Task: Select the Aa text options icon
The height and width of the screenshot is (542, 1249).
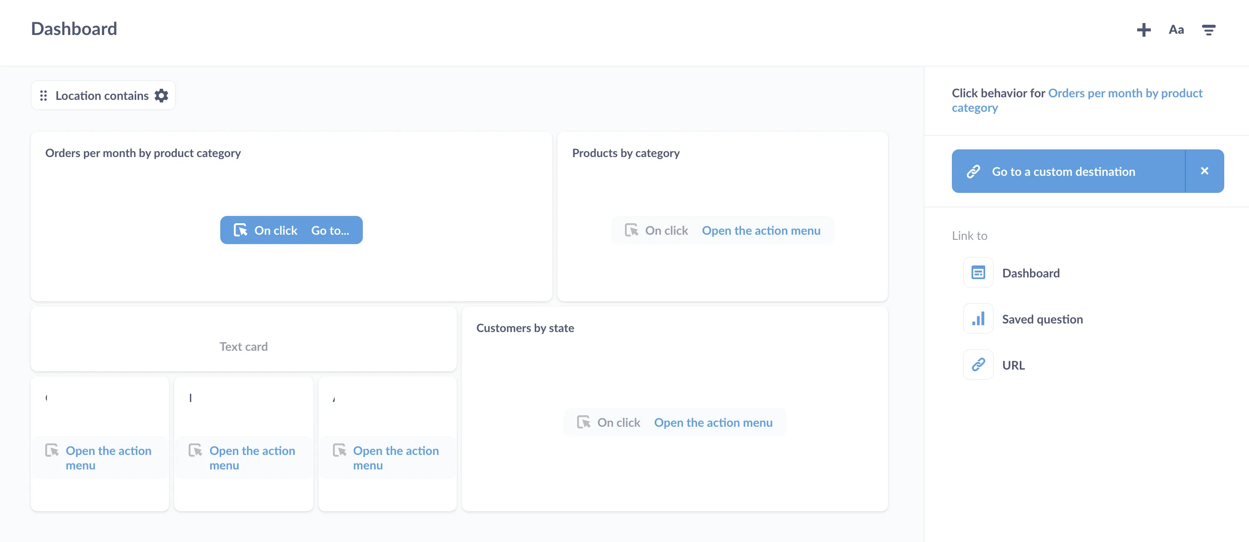Action: point(1176,29)
